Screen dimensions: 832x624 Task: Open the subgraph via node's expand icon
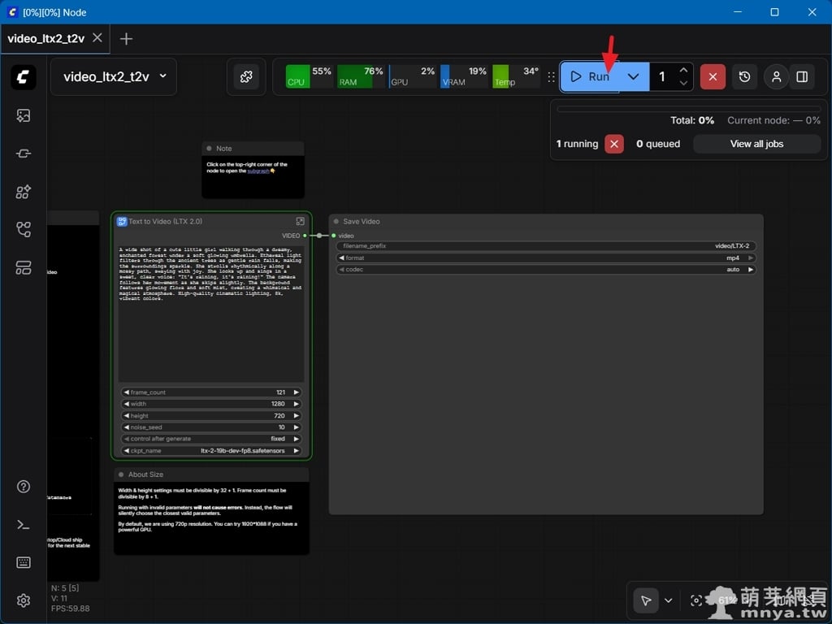click(x=300, y=221)
